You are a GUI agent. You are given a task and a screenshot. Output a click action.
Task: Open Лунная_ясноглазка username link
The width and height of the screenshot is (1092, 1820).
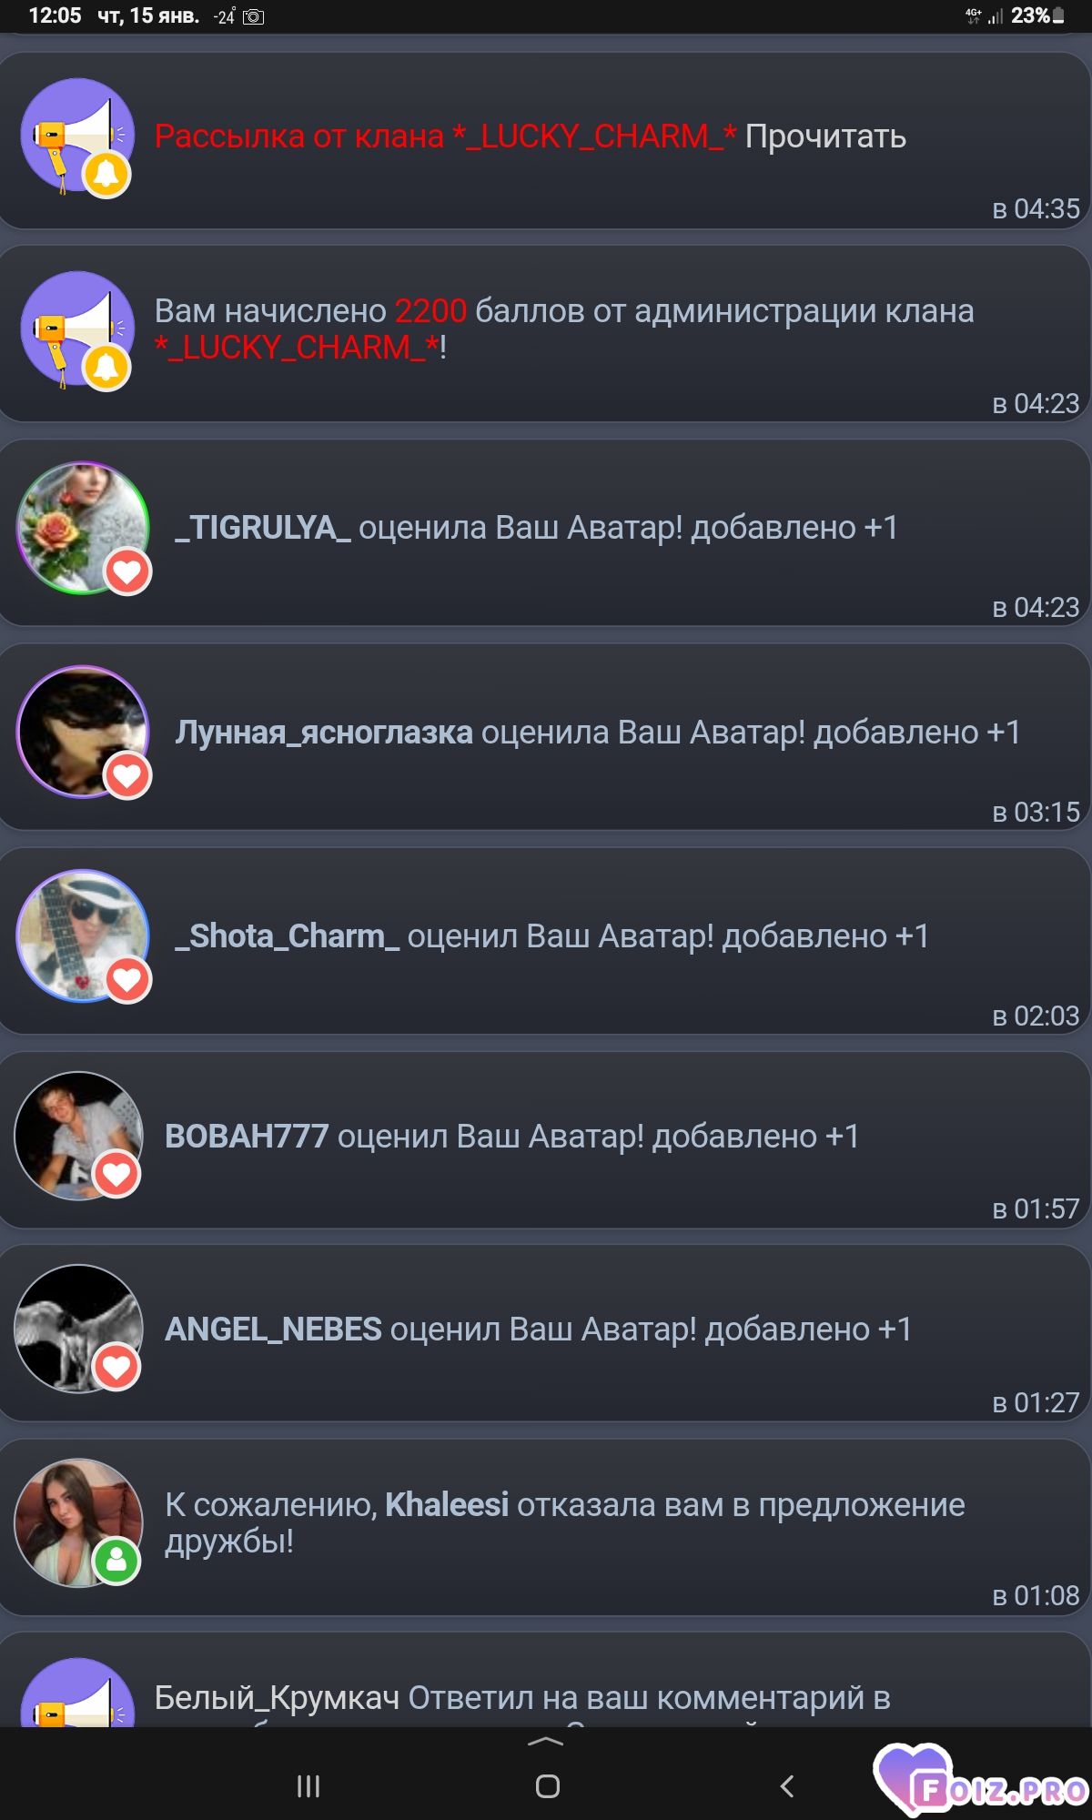click(x=324, y=733)
